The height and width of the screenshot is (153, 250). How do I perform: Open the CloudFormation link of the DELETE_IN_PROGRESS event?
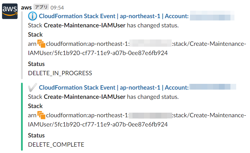coord(114,16)
